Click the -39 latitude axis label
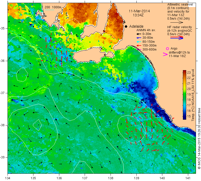 click(x=2, y=157)
